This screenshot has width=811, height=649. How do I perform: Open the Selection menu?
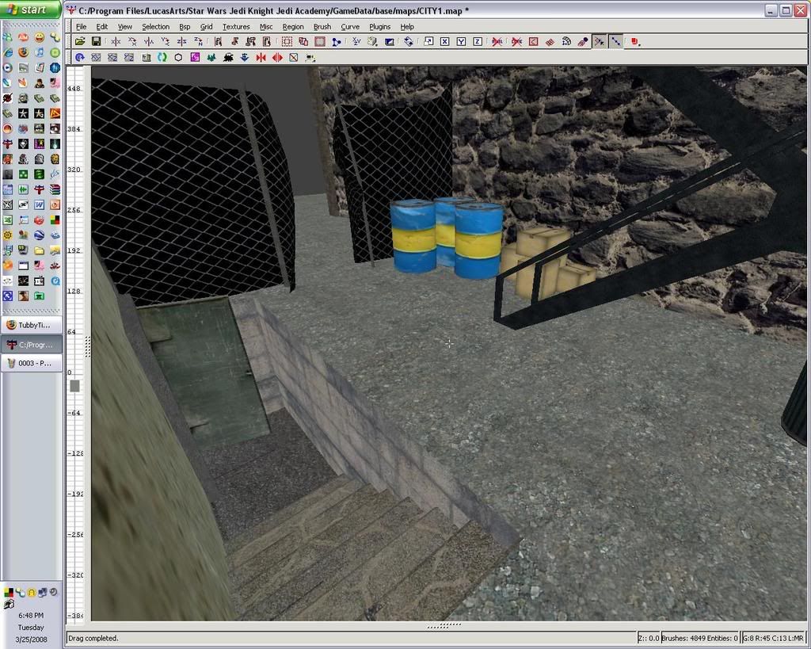[155, 26]
